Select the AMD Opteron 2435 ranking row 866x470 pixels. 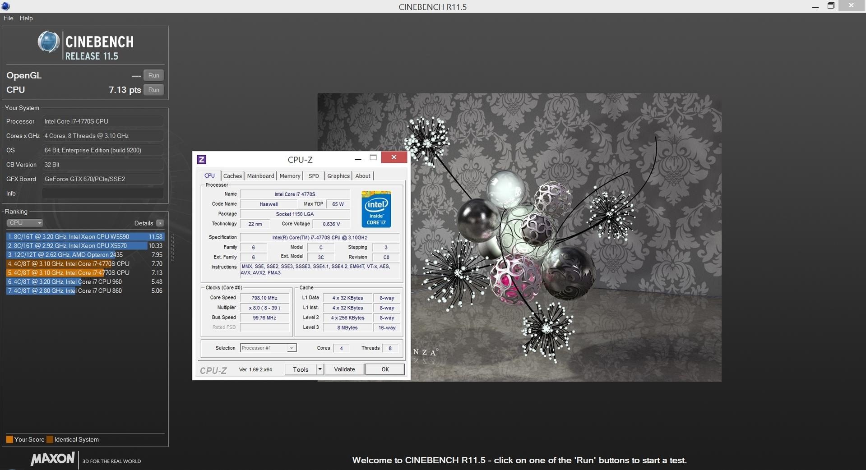click(85, 255)
